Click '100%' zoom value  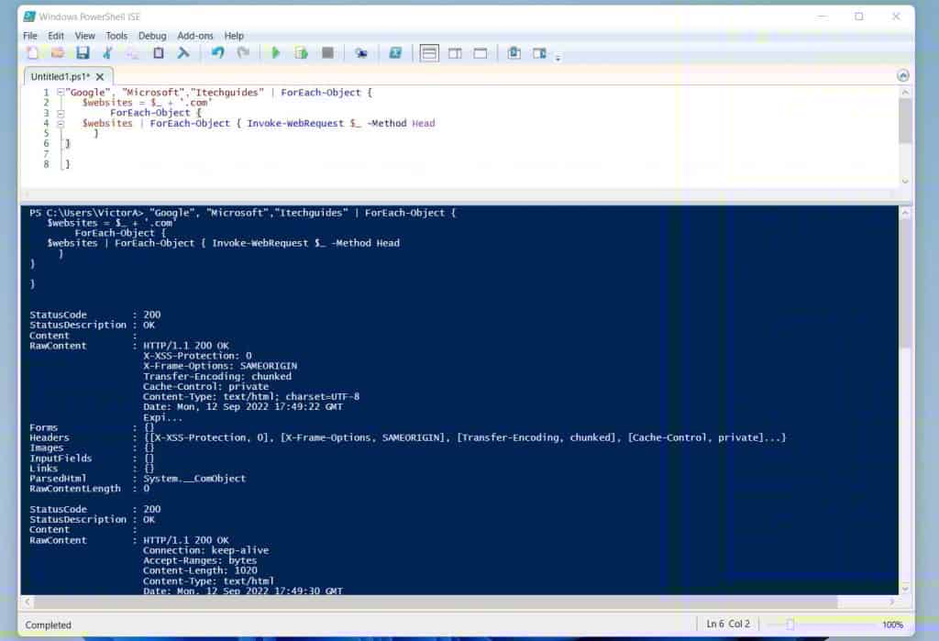[x=892, y=624]
